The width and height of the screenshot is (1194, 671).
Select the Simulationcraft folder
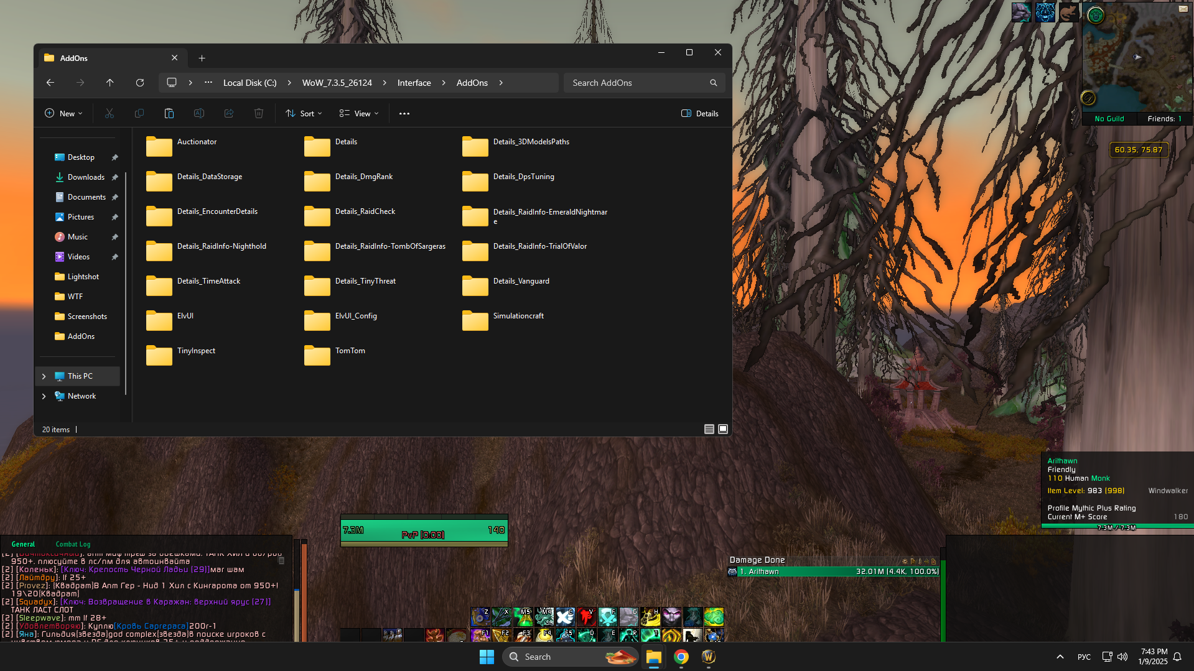click(x=503, y=321)
